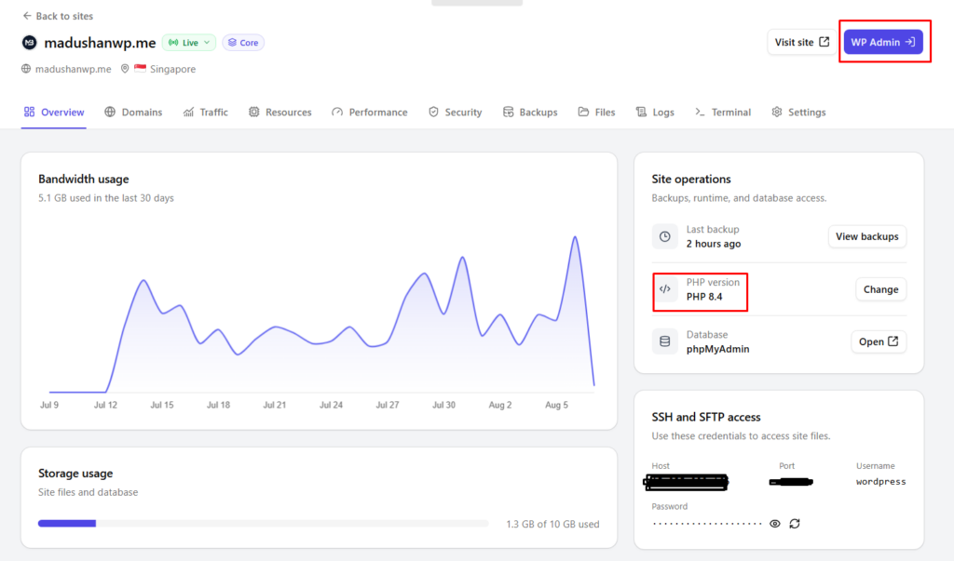This screenshot has height=561, width=954.
Task: Click the 'Bandwidth usage' heading
Action: pos(83,180)
